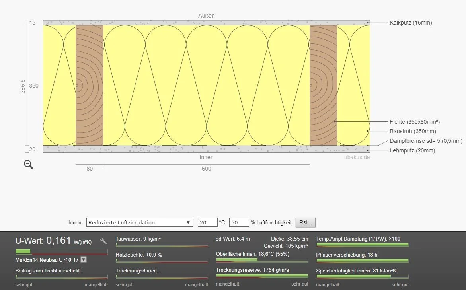The height and width of the screenshot is (290, 466).
Task: Open U-Wert settings wrench icon
Action: point(103,241)
